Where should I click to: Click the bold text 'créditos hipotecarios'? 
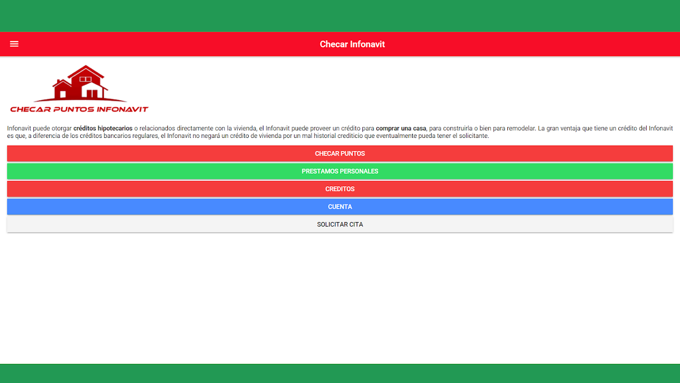(103, 128)
